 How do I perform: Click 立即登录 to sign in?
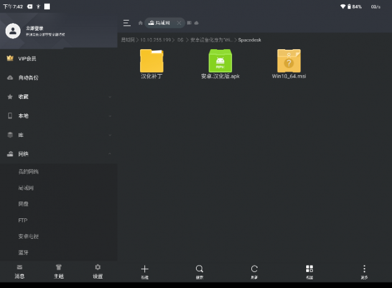(x=36, y=28)
